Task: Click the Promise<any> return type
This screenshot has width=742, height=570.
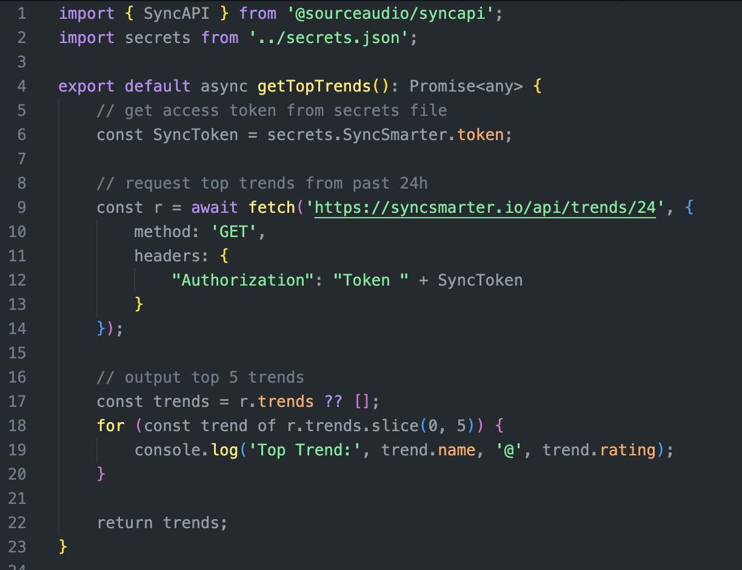Action: (x=466, y=86)
